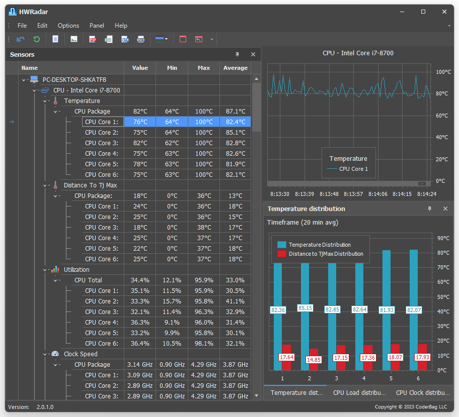This screenshot has height=417, width=459.
Task: Click the 85.15 bar label in chart
Action: coord(305,308)
